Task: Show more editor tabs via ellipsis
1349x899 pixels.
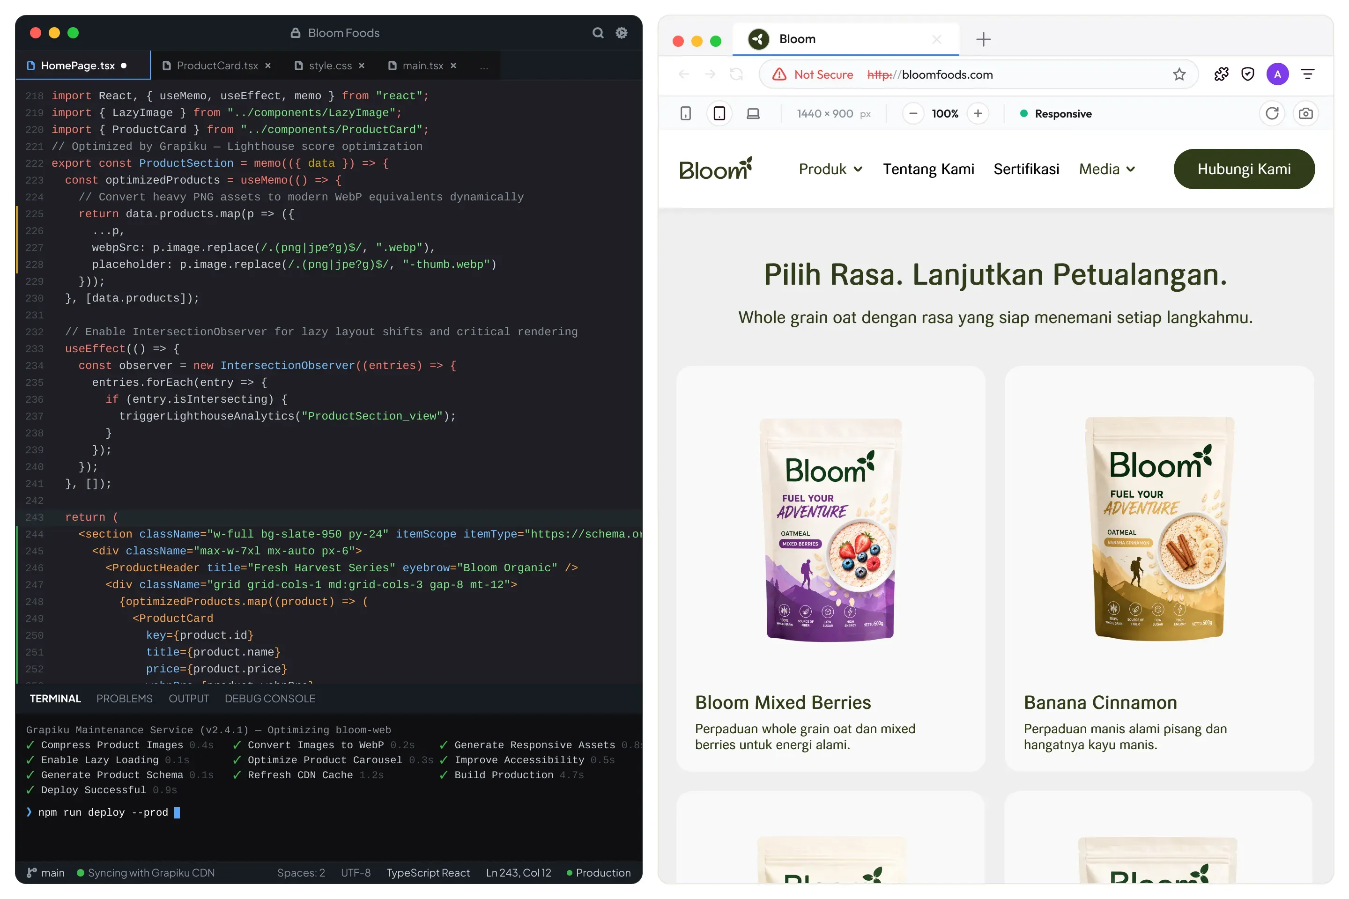Action: coord(484,66)
